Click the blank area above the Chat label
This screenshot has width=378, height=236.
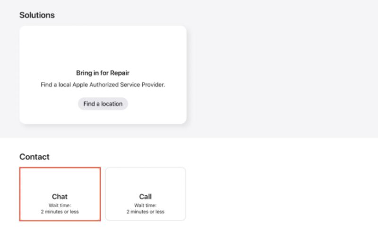tap(60, 179)
